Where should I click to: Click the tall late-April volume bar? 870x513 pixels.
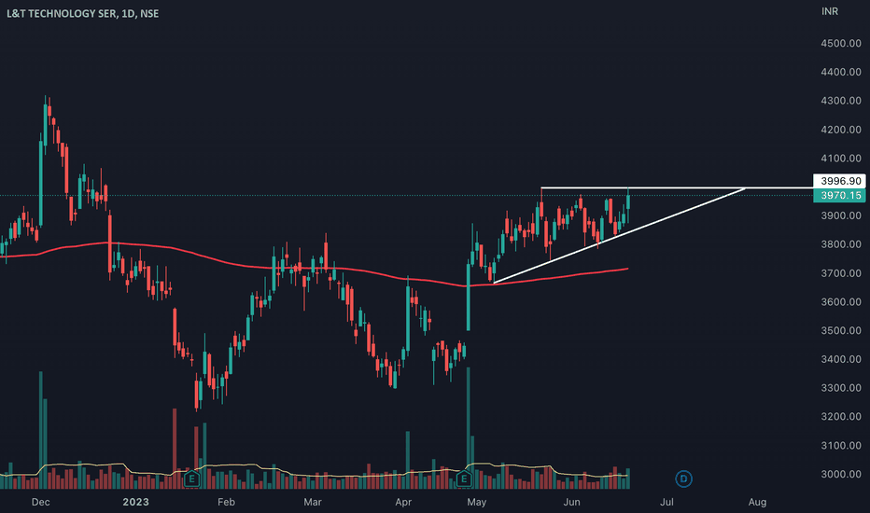(x=469, y=427)
